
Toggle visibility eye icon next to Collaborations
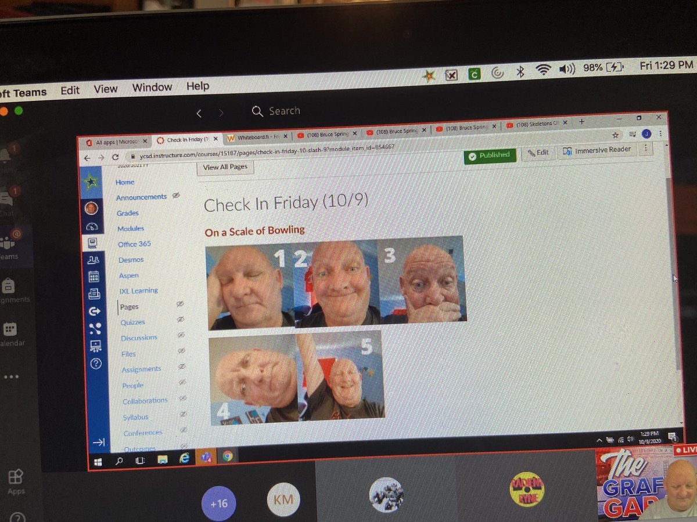pyautogui.click(x=183, y=398)
